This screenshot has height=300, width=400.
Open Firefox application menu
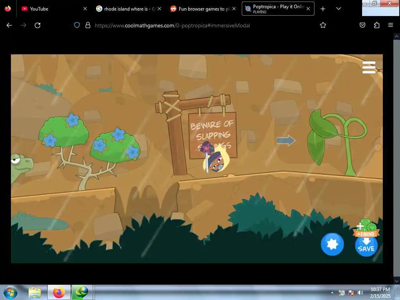[x=390, y=25]
